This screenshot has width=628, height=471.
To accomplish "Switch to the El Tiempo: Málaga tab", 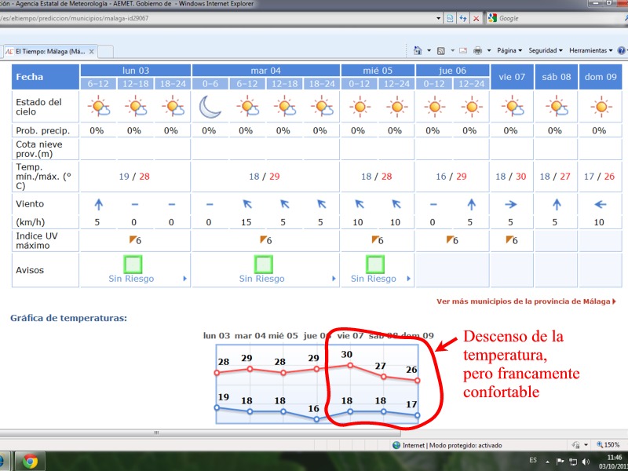I will click(x=46, y=51).
